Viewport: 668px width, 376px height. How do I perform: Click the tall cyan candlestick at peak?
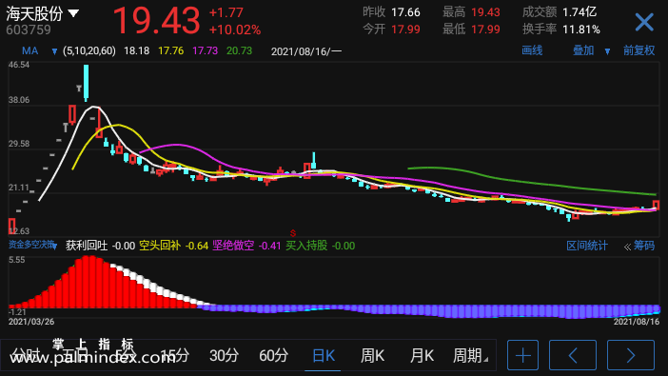tap(86, 83)
